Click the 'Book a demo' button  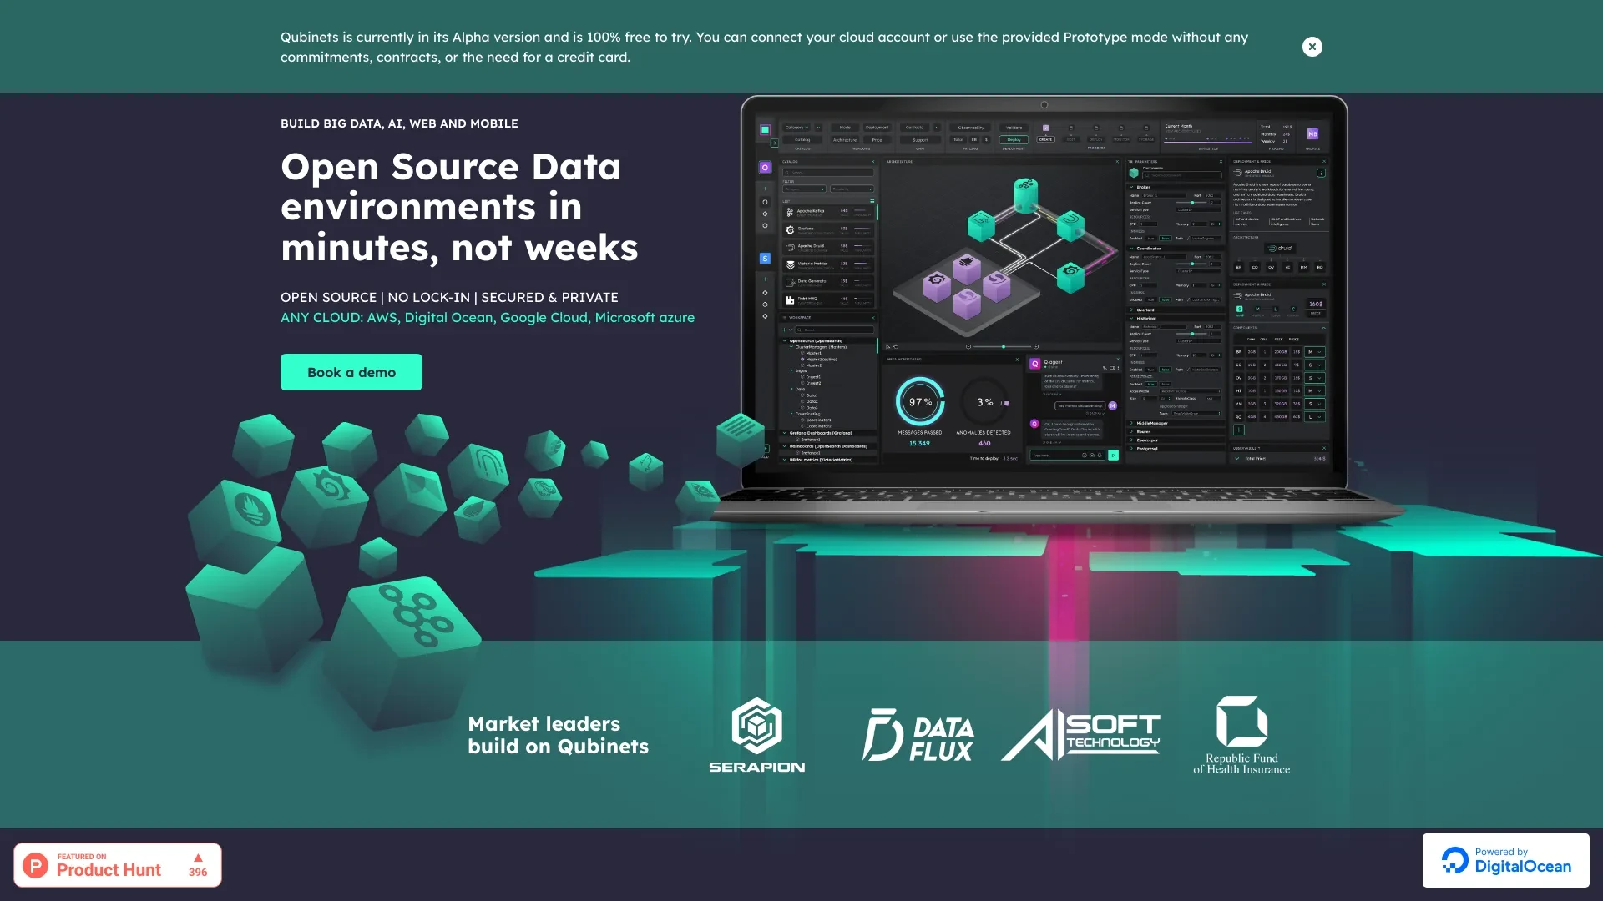click(x=351, y=372)
